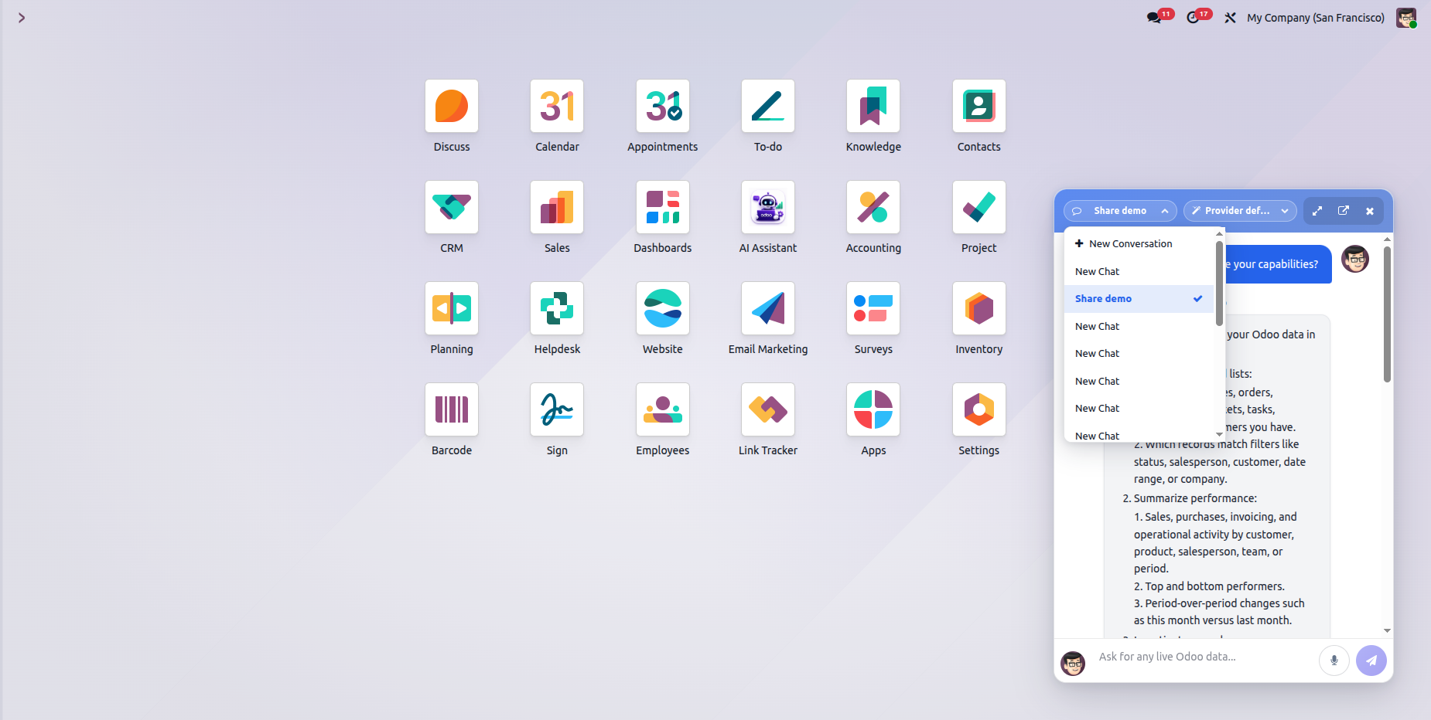Launch the Link Tracker app

[768, 409]
